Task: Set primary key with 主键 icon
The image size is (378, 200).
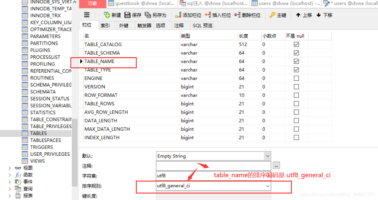Action: pyautogui.click(x=278, y=15)
